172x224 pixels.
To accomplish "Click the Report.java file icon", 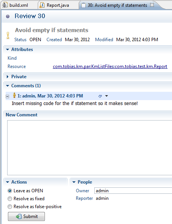I will coord(42,5).
